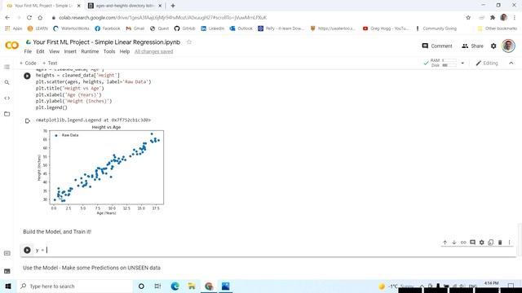The width and height of the screenshot is (522, 293).
Task: Open Microsoft Edge from taskbar
Action: pyautogui.click(x=175, y=286)
